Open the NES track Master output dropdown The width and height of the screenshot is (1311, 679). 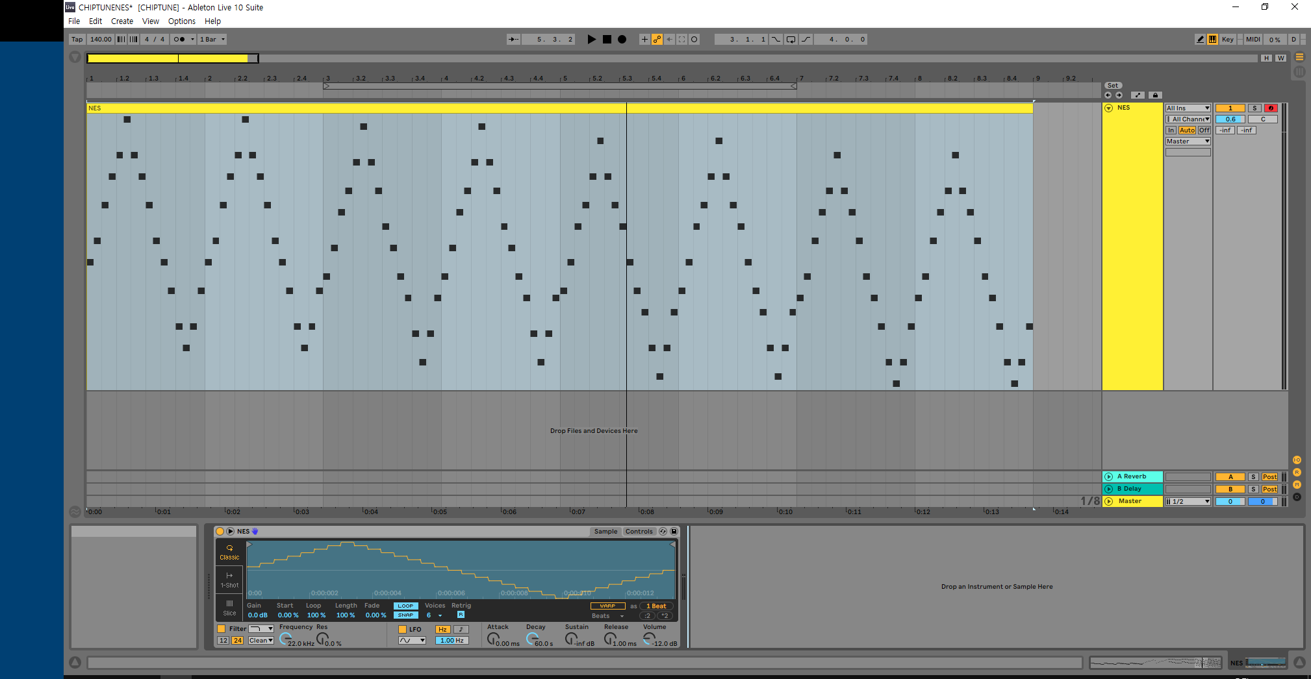coord(1188,142)
